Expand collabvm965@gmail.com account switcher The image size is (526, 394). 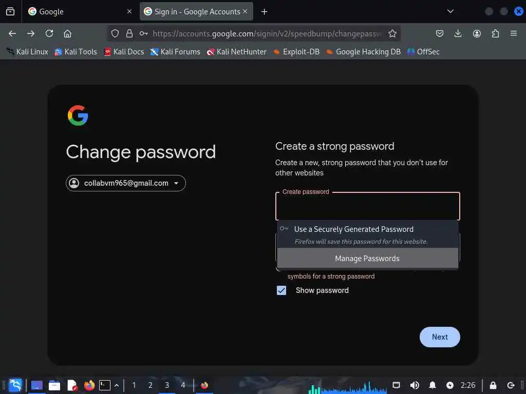[126, 183]
